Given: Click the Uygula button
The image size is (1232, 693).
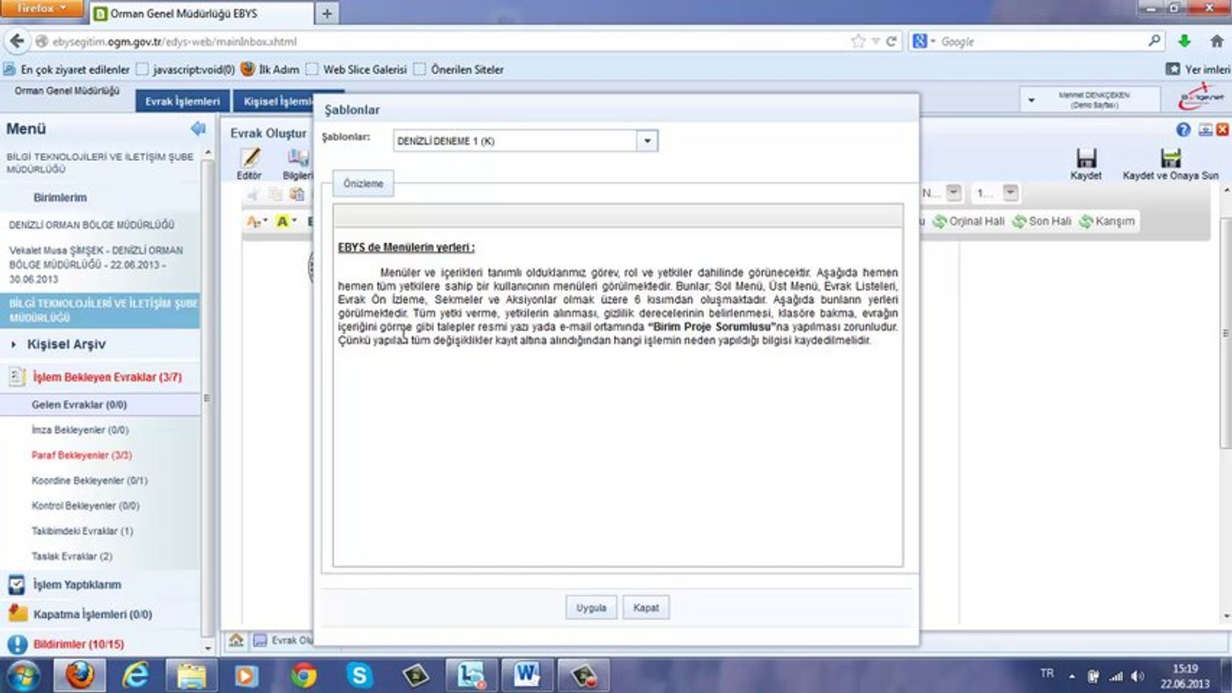Looking at the screenshot, I should (591, 608).
